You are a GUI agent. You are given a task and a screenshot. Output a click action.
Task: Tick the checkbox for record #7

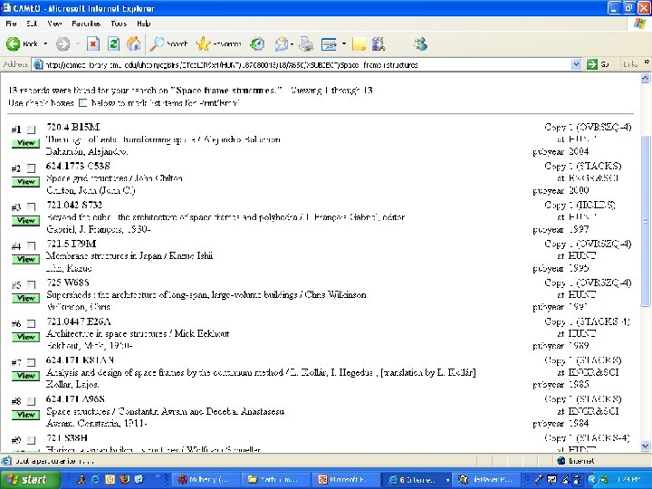tap(31, 362)
